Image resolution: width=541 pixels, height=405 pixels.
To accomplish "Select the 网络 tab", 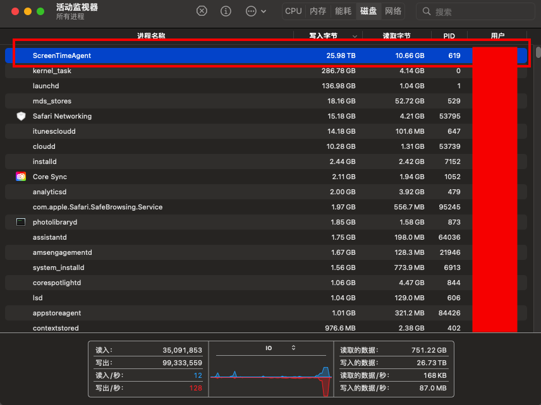I will coord(393,11).
